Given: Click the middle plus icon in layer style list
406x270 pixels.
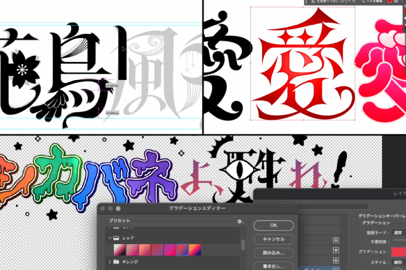Looking at the screenshot, I should (336, 250).
